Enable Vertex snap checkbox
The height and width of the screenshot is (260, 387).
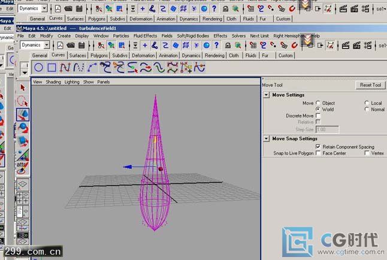coord(367,153)
